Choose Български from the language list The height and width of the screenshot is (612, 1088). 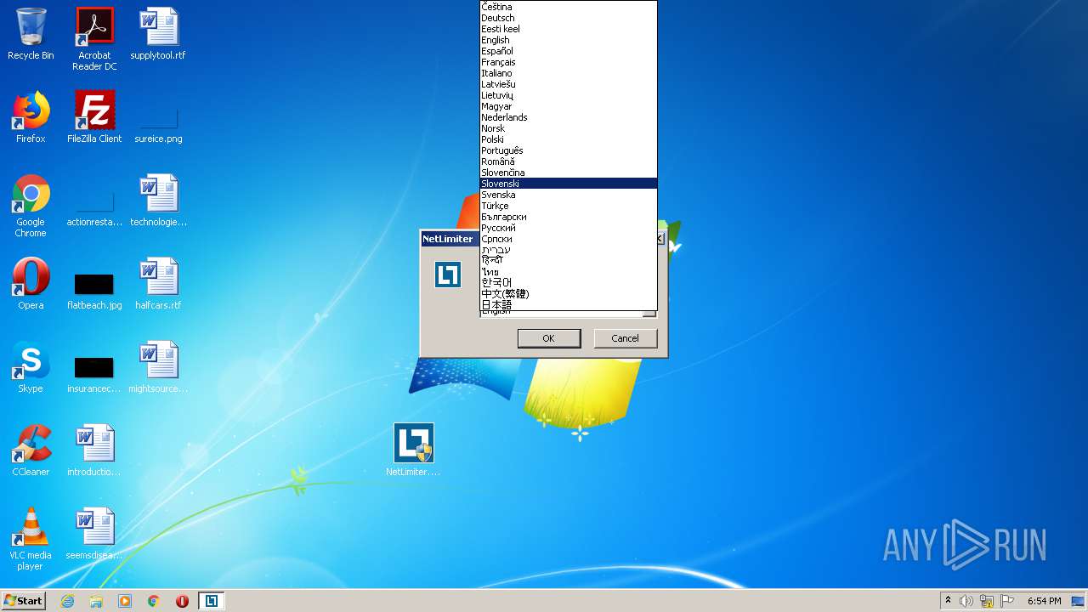coord(569,217)
